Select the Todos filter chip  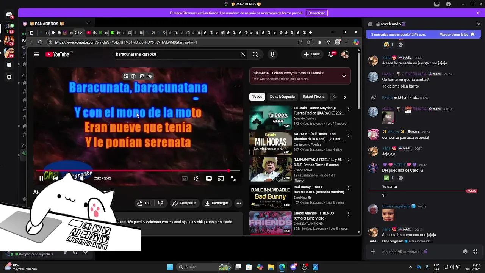click(257, 97)
